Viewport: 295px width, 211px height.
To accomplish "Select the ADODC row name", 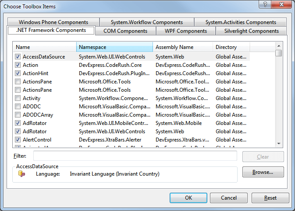I will tap(32, 106).
